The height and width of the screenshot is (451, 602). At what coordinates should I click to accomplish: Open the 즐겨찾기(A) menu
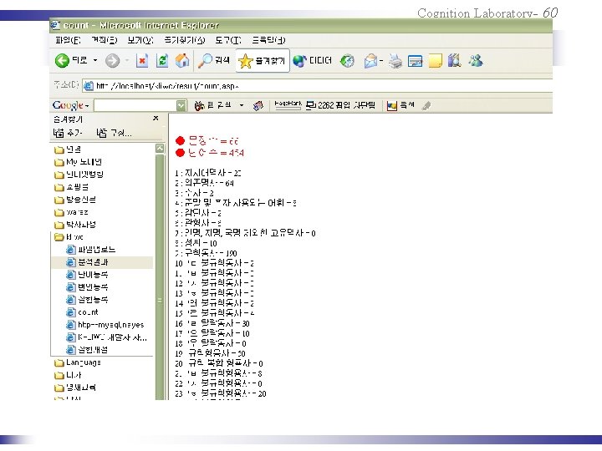tap(185, 40)
